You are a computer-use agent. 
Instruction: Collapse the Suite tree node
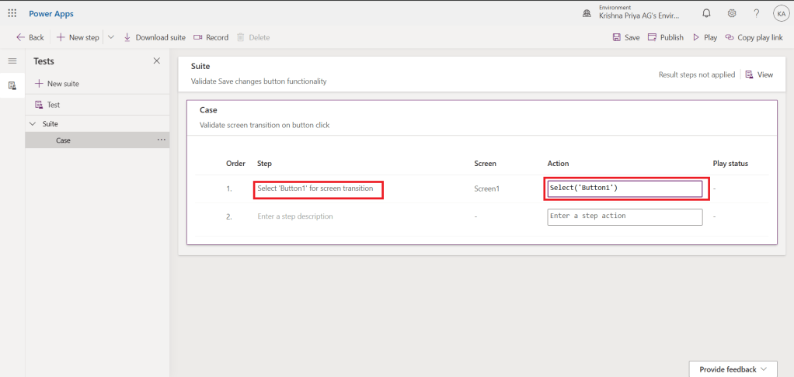point(33,123)
